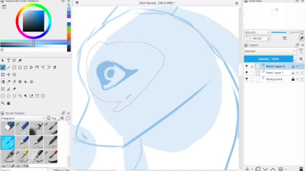Hide Paint Layer 2 visibility eye
The width and height of the screenshot is (305, 171).
247,66
